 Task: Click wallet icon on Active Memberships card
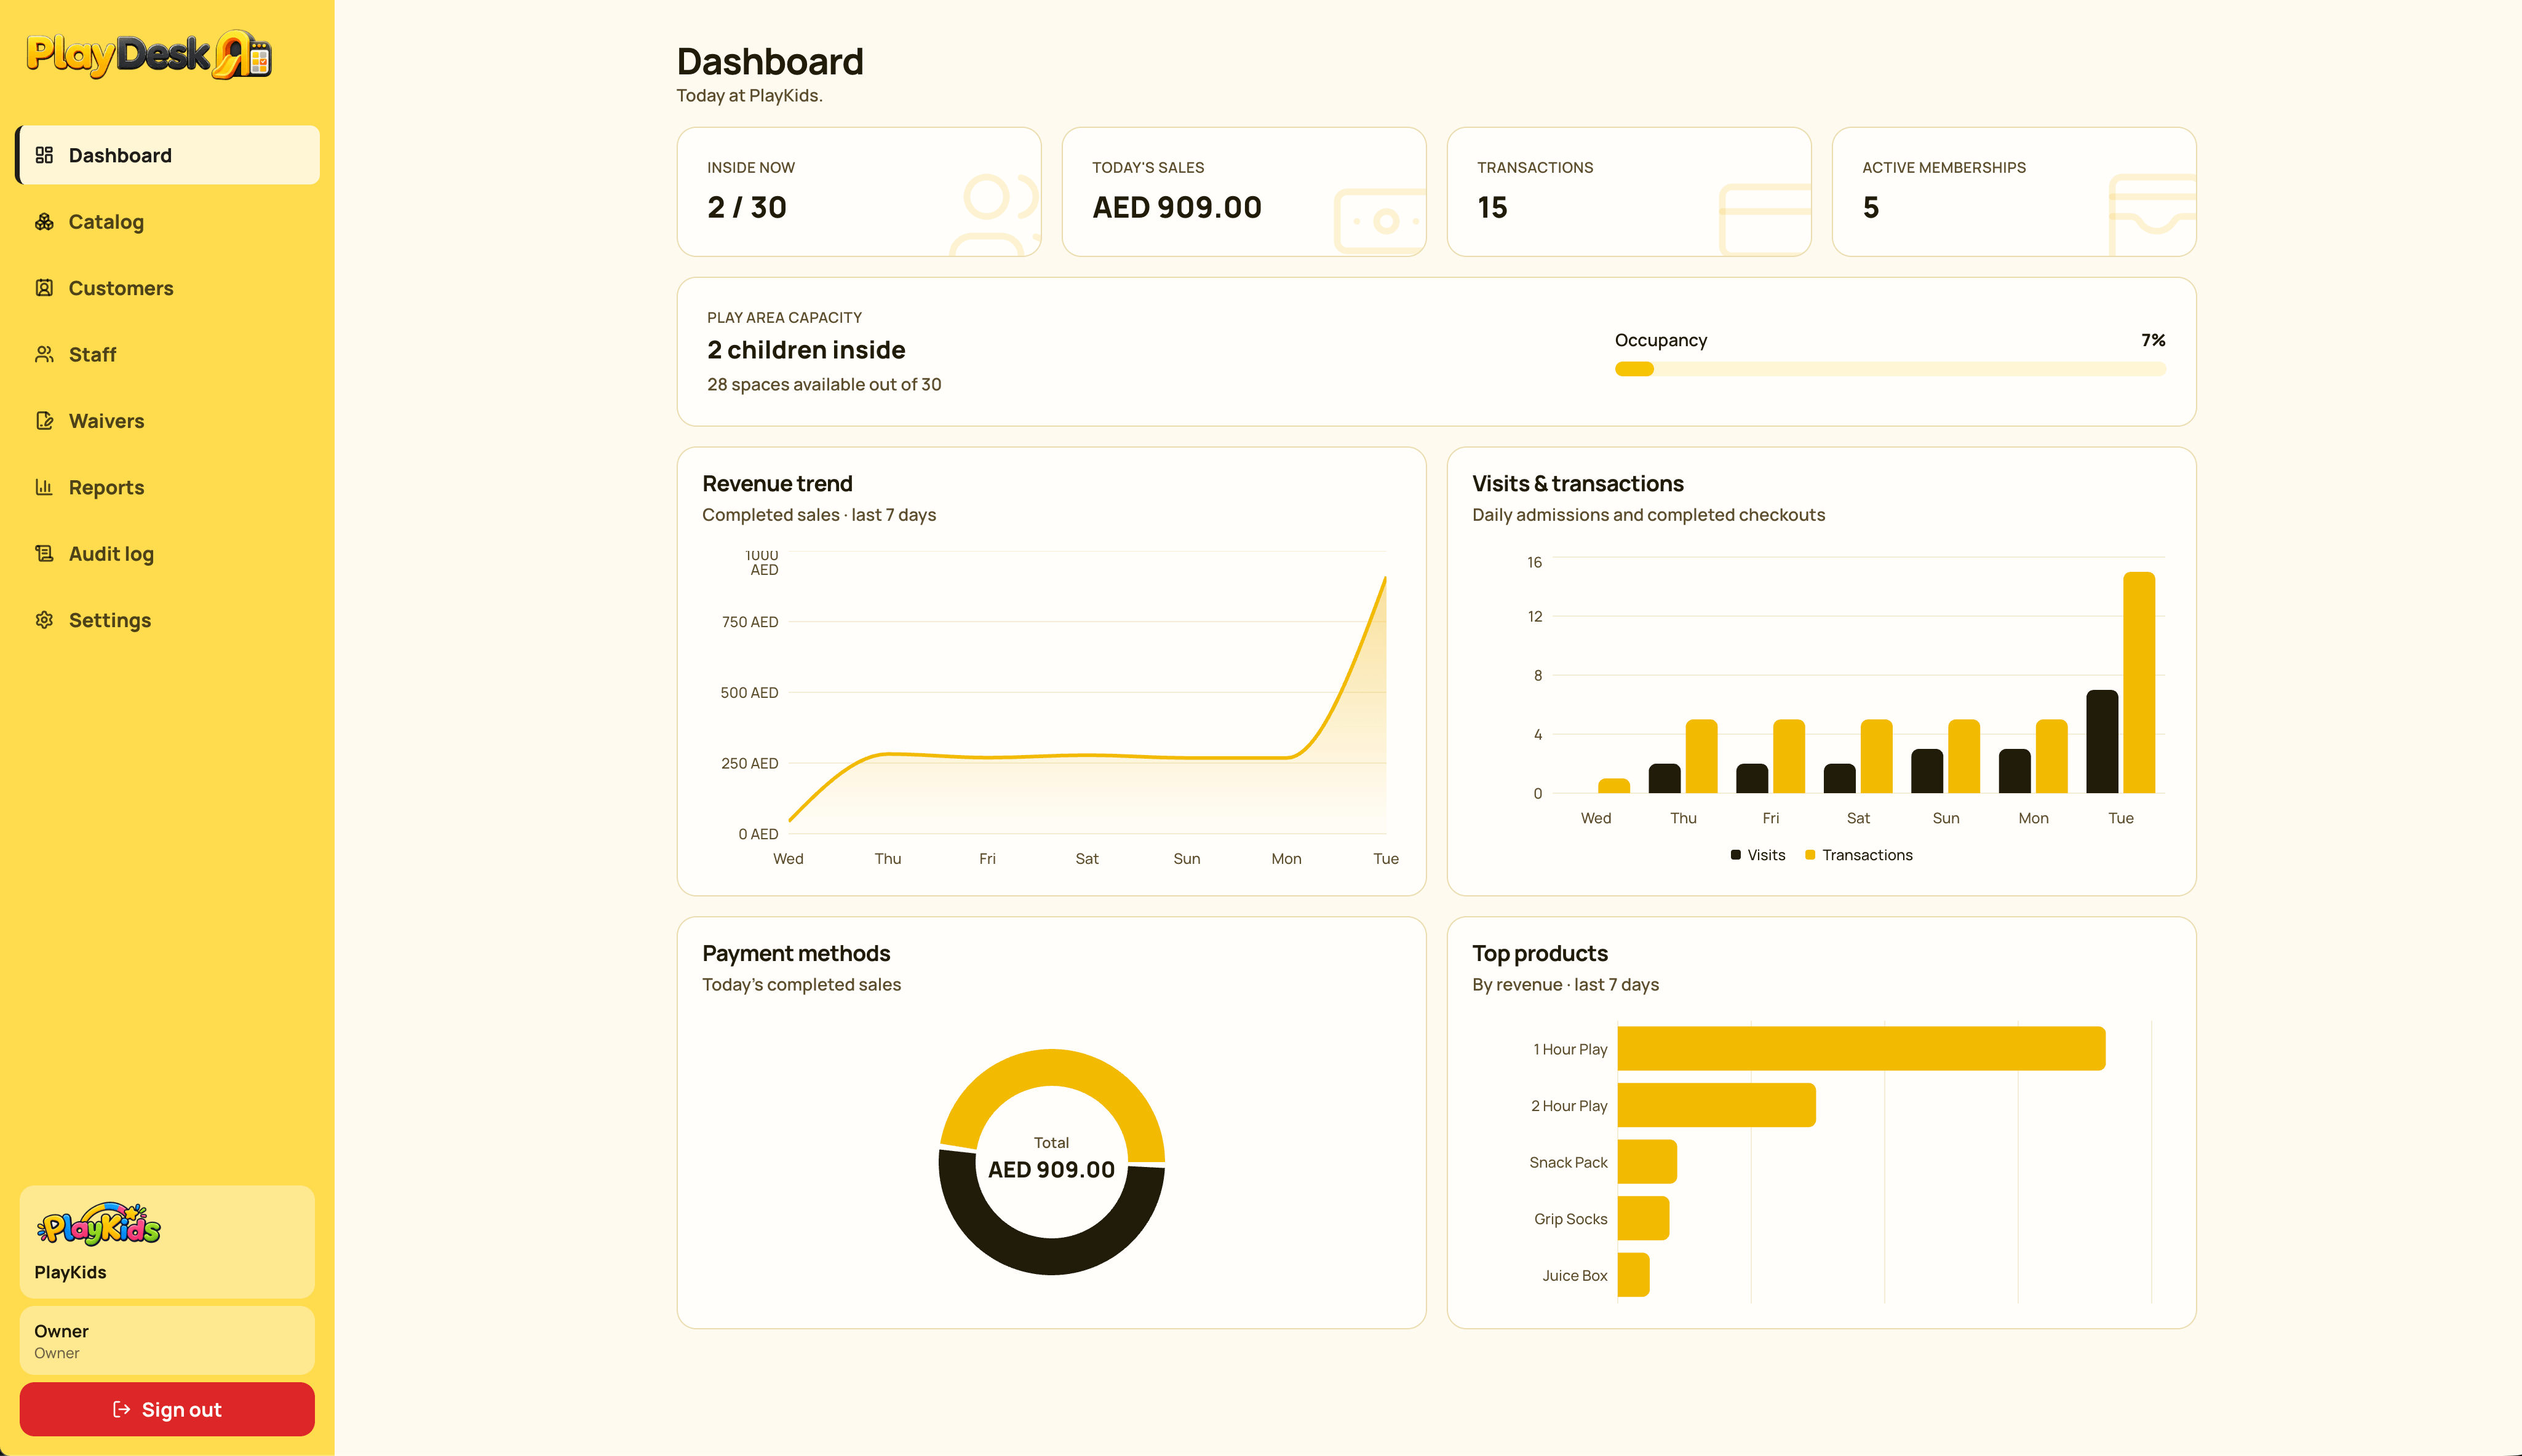coord(2152,215)
